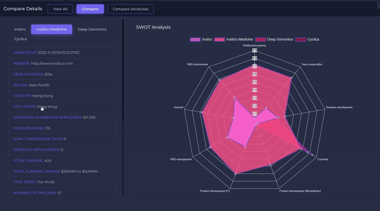The height and width of the screenshot is (211, 380).
Task: Click the SWOT Analysis heading
Action: pos(153,27)
